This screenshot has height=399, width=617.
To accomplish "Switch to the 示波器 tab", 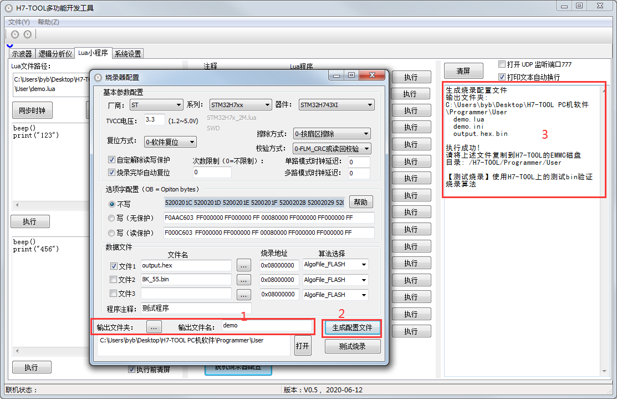I will pyautogui.click(x=22, y=54).
